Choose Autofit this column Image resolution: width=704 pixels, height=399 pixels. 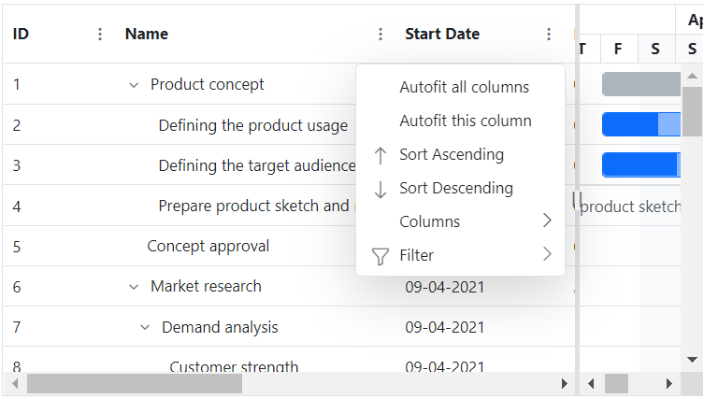tap(465, 121)
